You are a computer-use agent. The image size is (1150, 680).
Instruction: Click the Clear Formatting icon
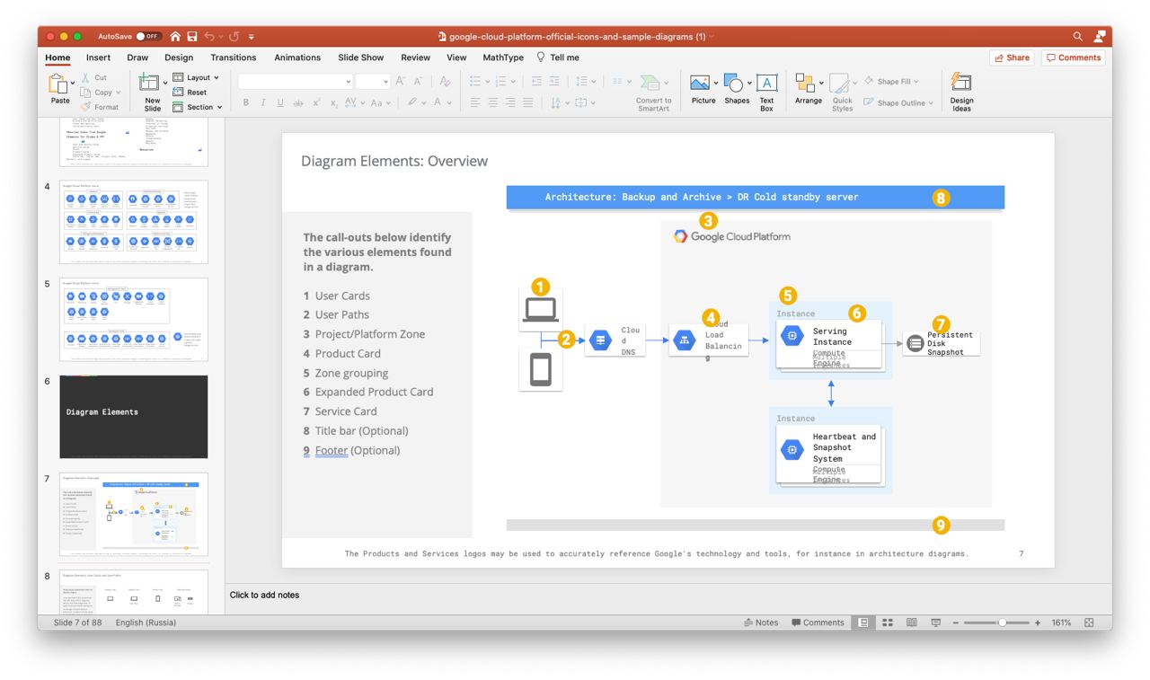coord(445,81)
